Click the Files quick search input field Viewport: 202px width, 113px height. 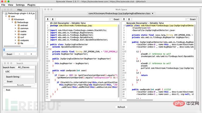pos(20,50)
